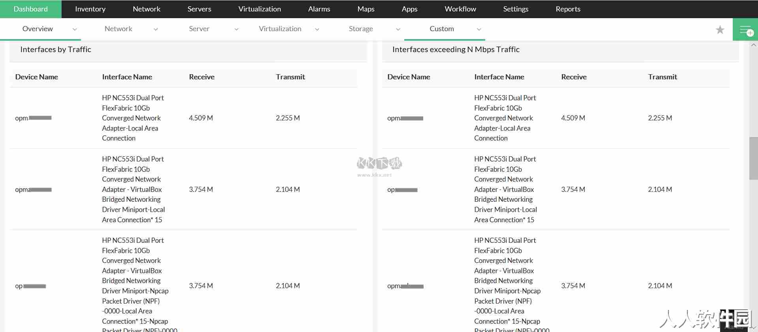This screenshot has height=332, width=758.
Task: Click 4.509 M receive value in exceeding N Mbps widget
Action: pyautogui.click(x=573, y=118)
